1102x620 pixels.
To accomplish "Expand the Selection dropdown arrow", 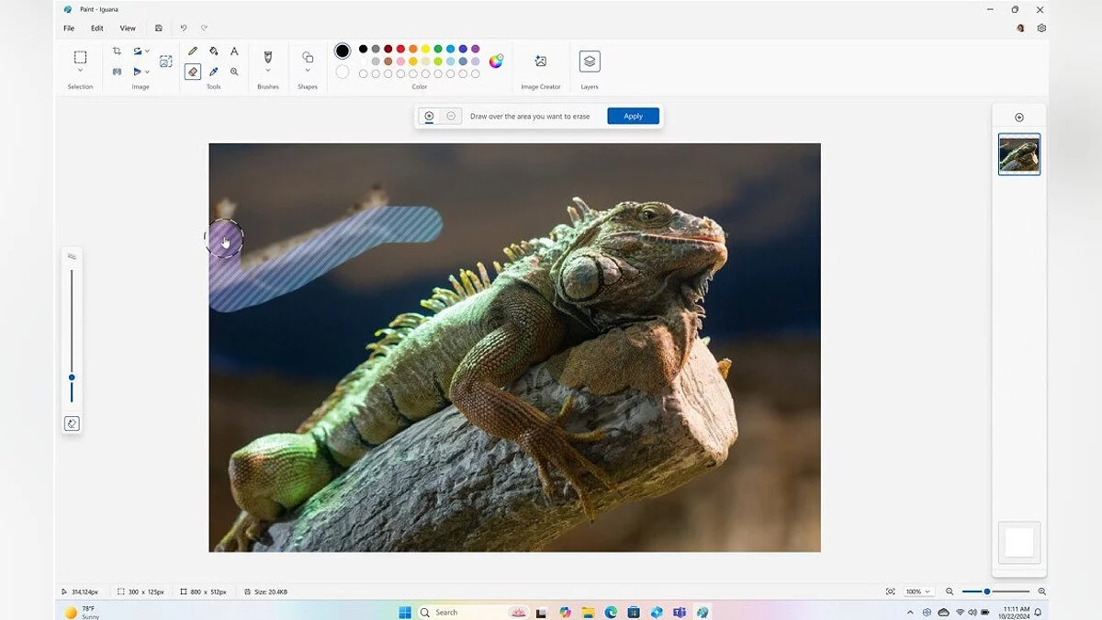I will [80, 71].
